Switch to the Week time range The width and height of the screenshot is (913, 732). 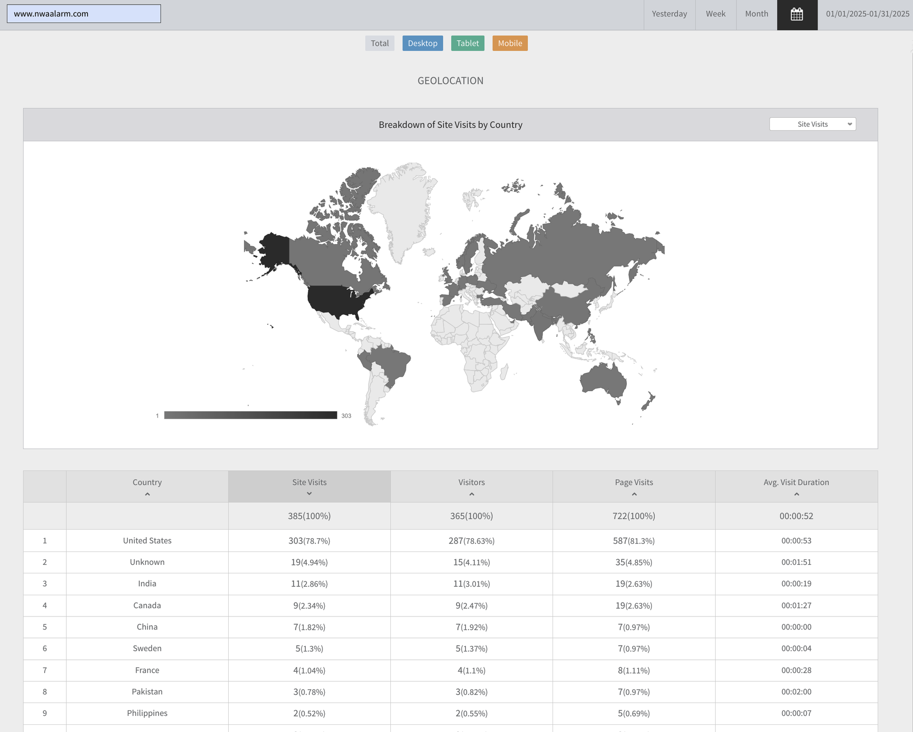(x=715, y=14)
